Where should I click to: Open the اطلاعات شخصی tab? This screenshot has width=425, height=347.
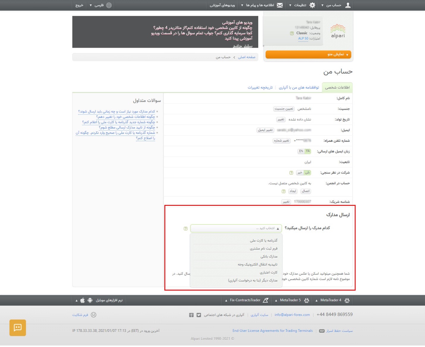click(337, 87)
